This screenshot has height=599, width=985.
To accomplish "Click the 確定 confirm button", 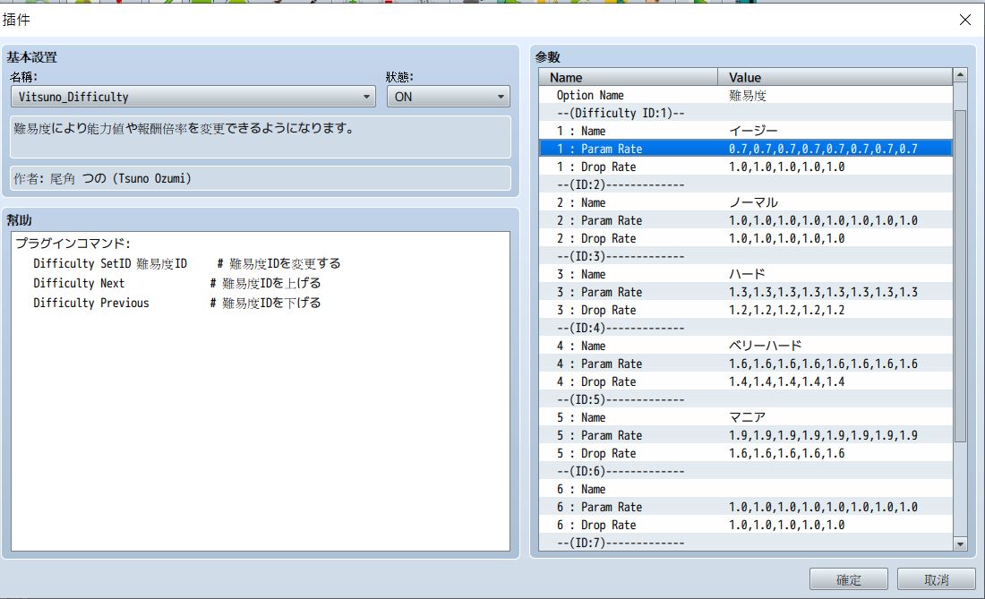I will click(848, 579).
